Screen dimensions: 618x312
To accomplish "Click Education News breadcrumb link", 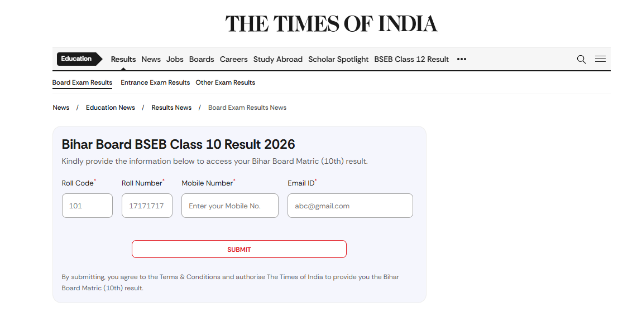I will [111, 108].
